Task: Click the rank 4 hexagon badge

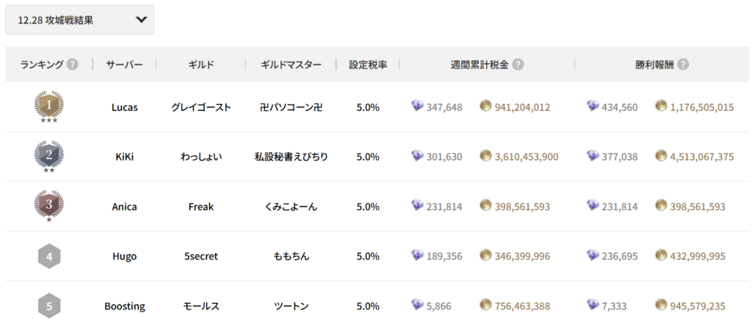Action: pyautogui.click(x=48, y=257)
